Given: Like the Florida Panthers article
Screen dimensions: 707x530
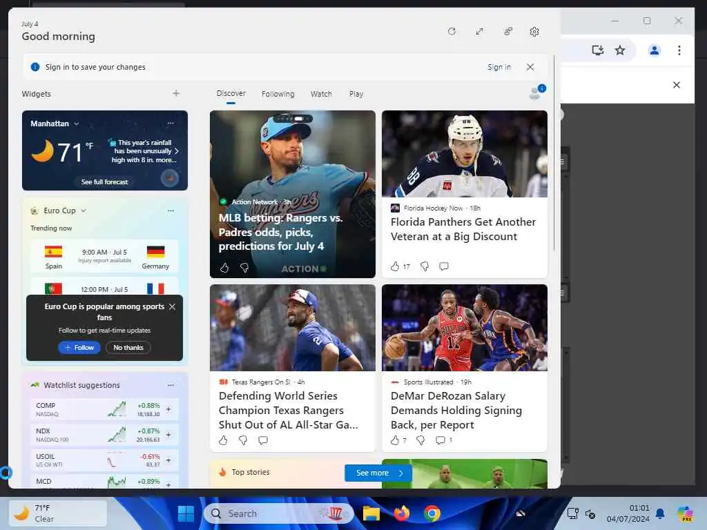Looking at the screenshot, I should tap(395, 266).
